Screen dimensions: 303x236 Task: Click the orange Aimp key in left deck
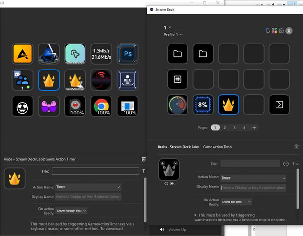point(22,54)
